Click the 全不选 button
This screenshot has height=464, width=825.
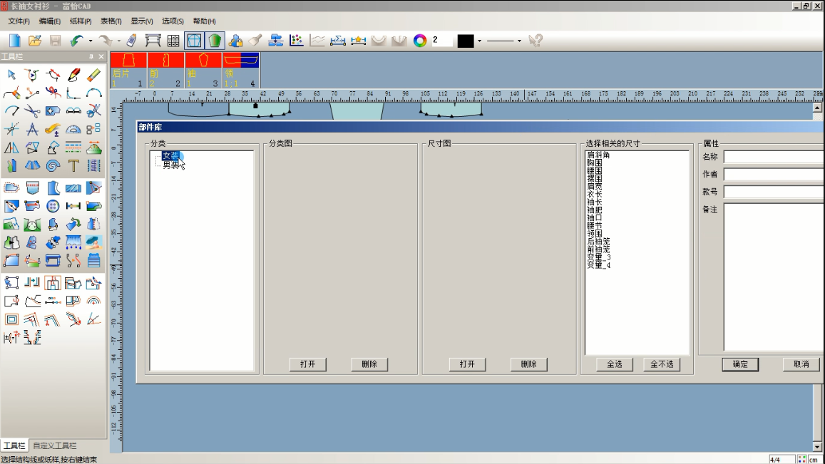click(x=661, y=364)
